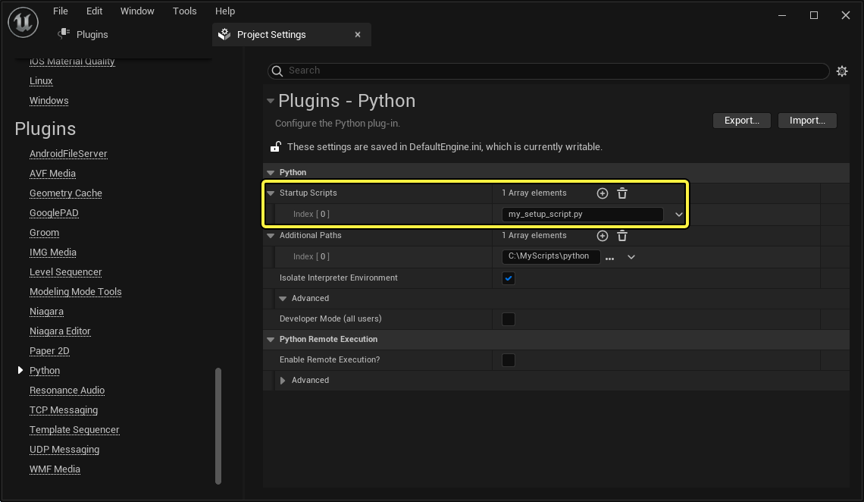This screenshot has height=502, width=864.
Task: Open the dropdown next to my_setup_script.py
Action: [678, 215]
